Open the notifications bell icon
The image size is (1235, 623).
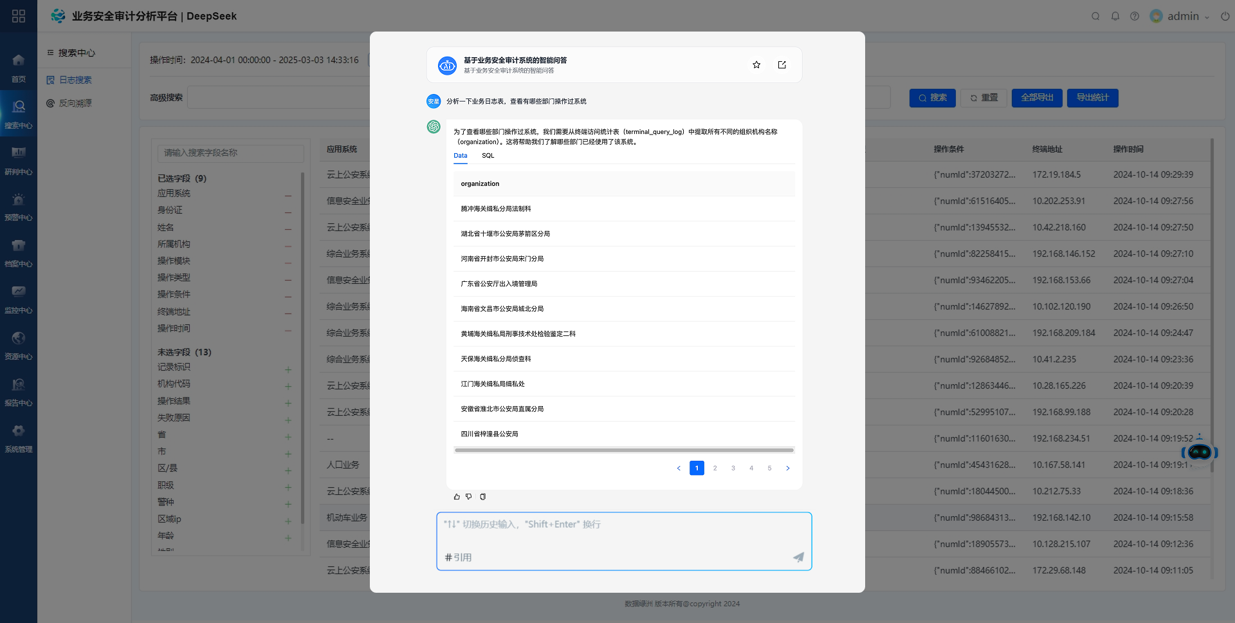coord(1115,16)
